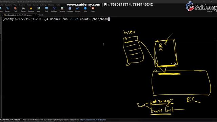Open the Help menu

58,5
